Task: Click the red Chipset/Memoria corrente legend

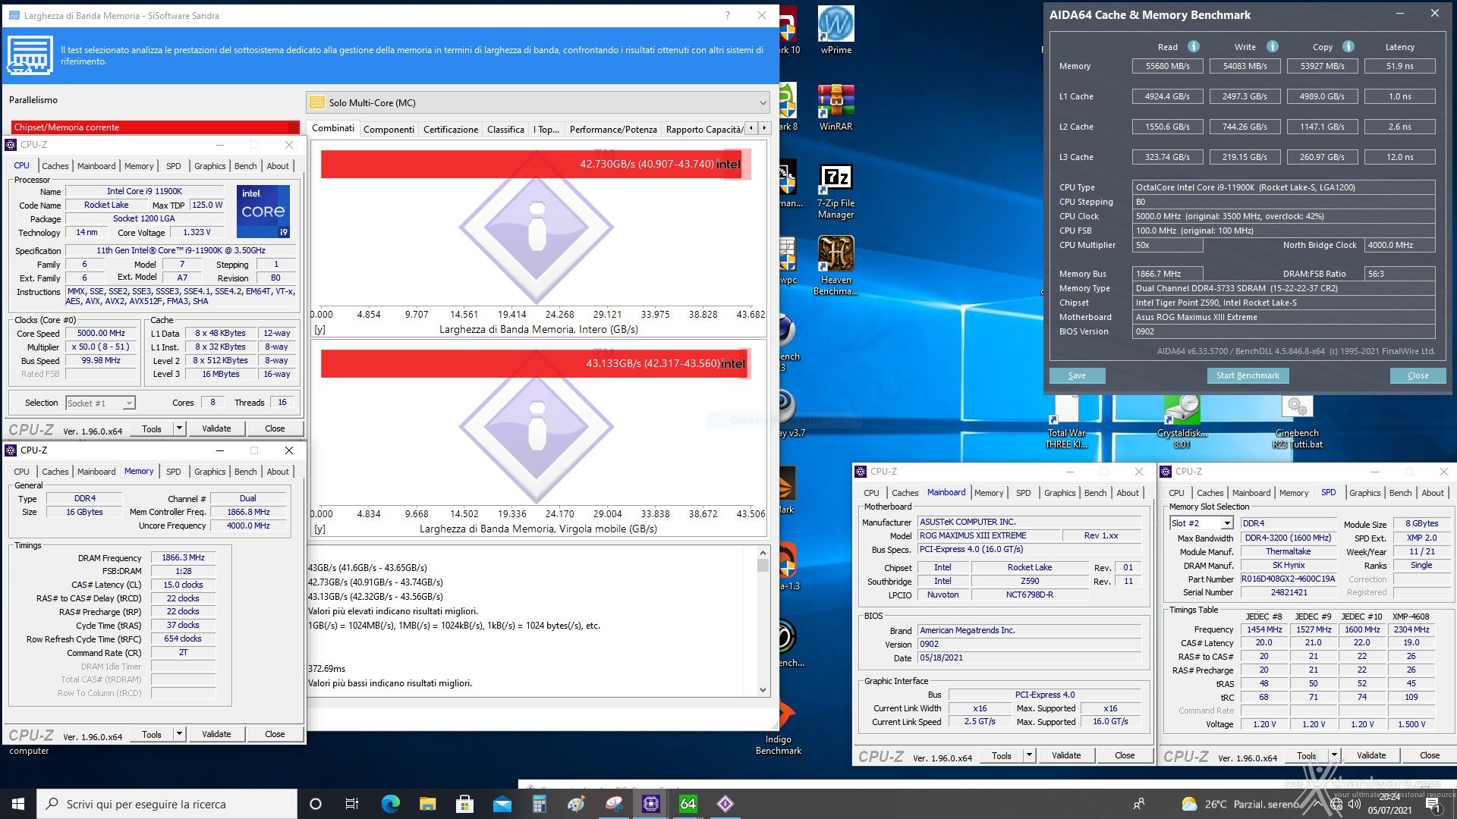Action: point(155,127)
